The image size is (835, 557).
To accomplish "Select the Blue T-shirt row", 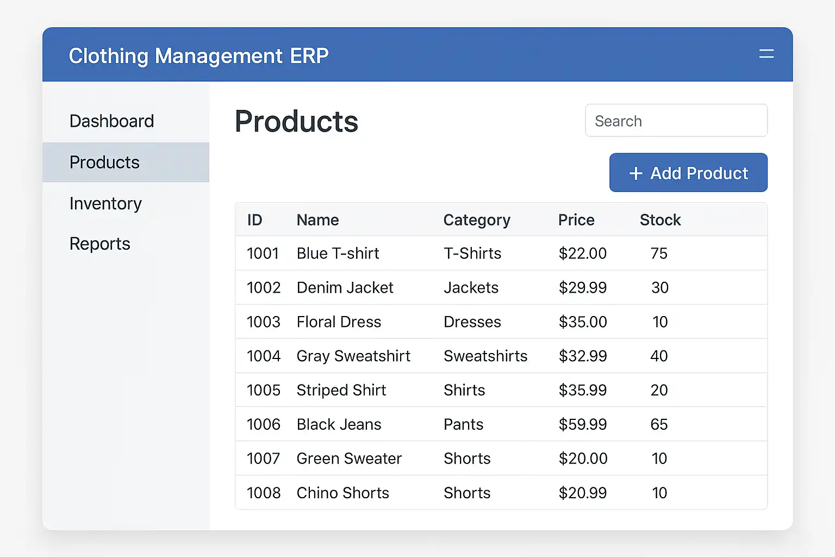I will click(x=338, y=253).
